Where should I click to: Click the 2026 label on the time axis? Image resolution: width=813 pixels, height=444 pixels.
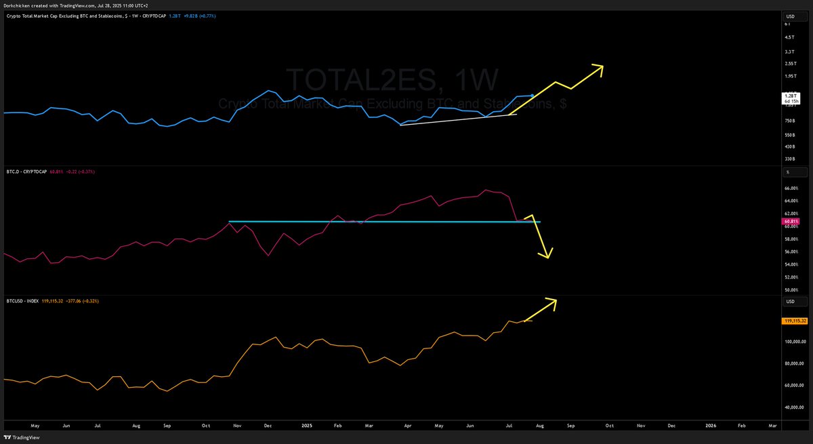711,425
